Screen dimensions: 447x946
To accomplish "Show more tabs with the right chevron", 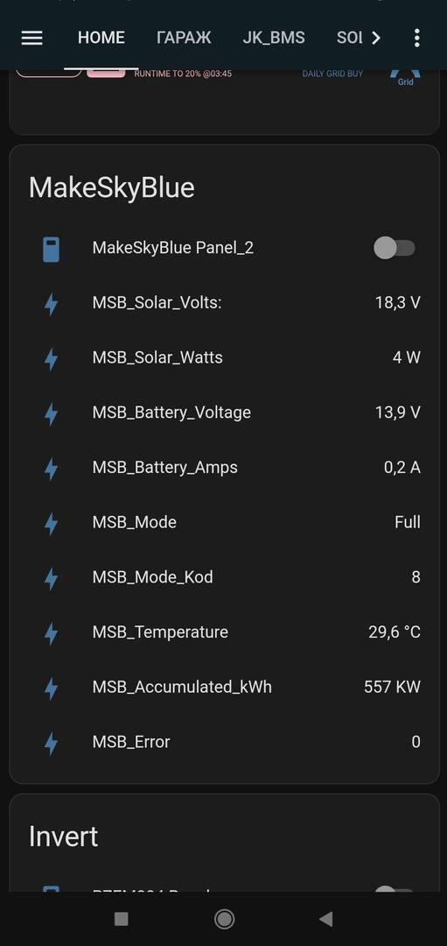I will pos(376,38).
